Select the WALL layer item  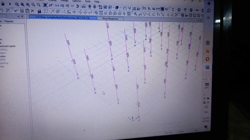pos(4,49)
